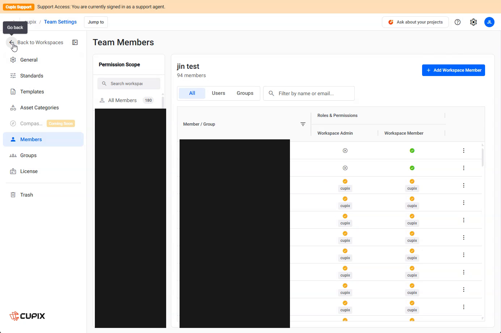Click the Member / Group filter icon
This screenshot has height=333, width=501.
click(x=303, y=124)
